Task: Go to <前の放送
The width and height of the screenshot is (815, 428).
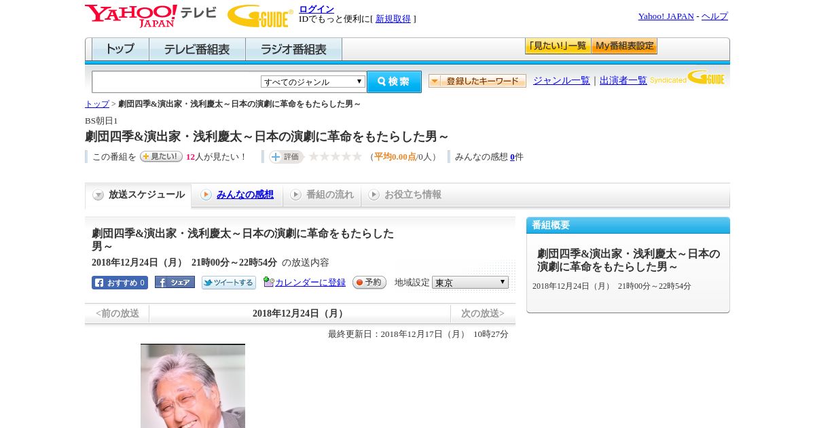Action: [x=117, y=314]
